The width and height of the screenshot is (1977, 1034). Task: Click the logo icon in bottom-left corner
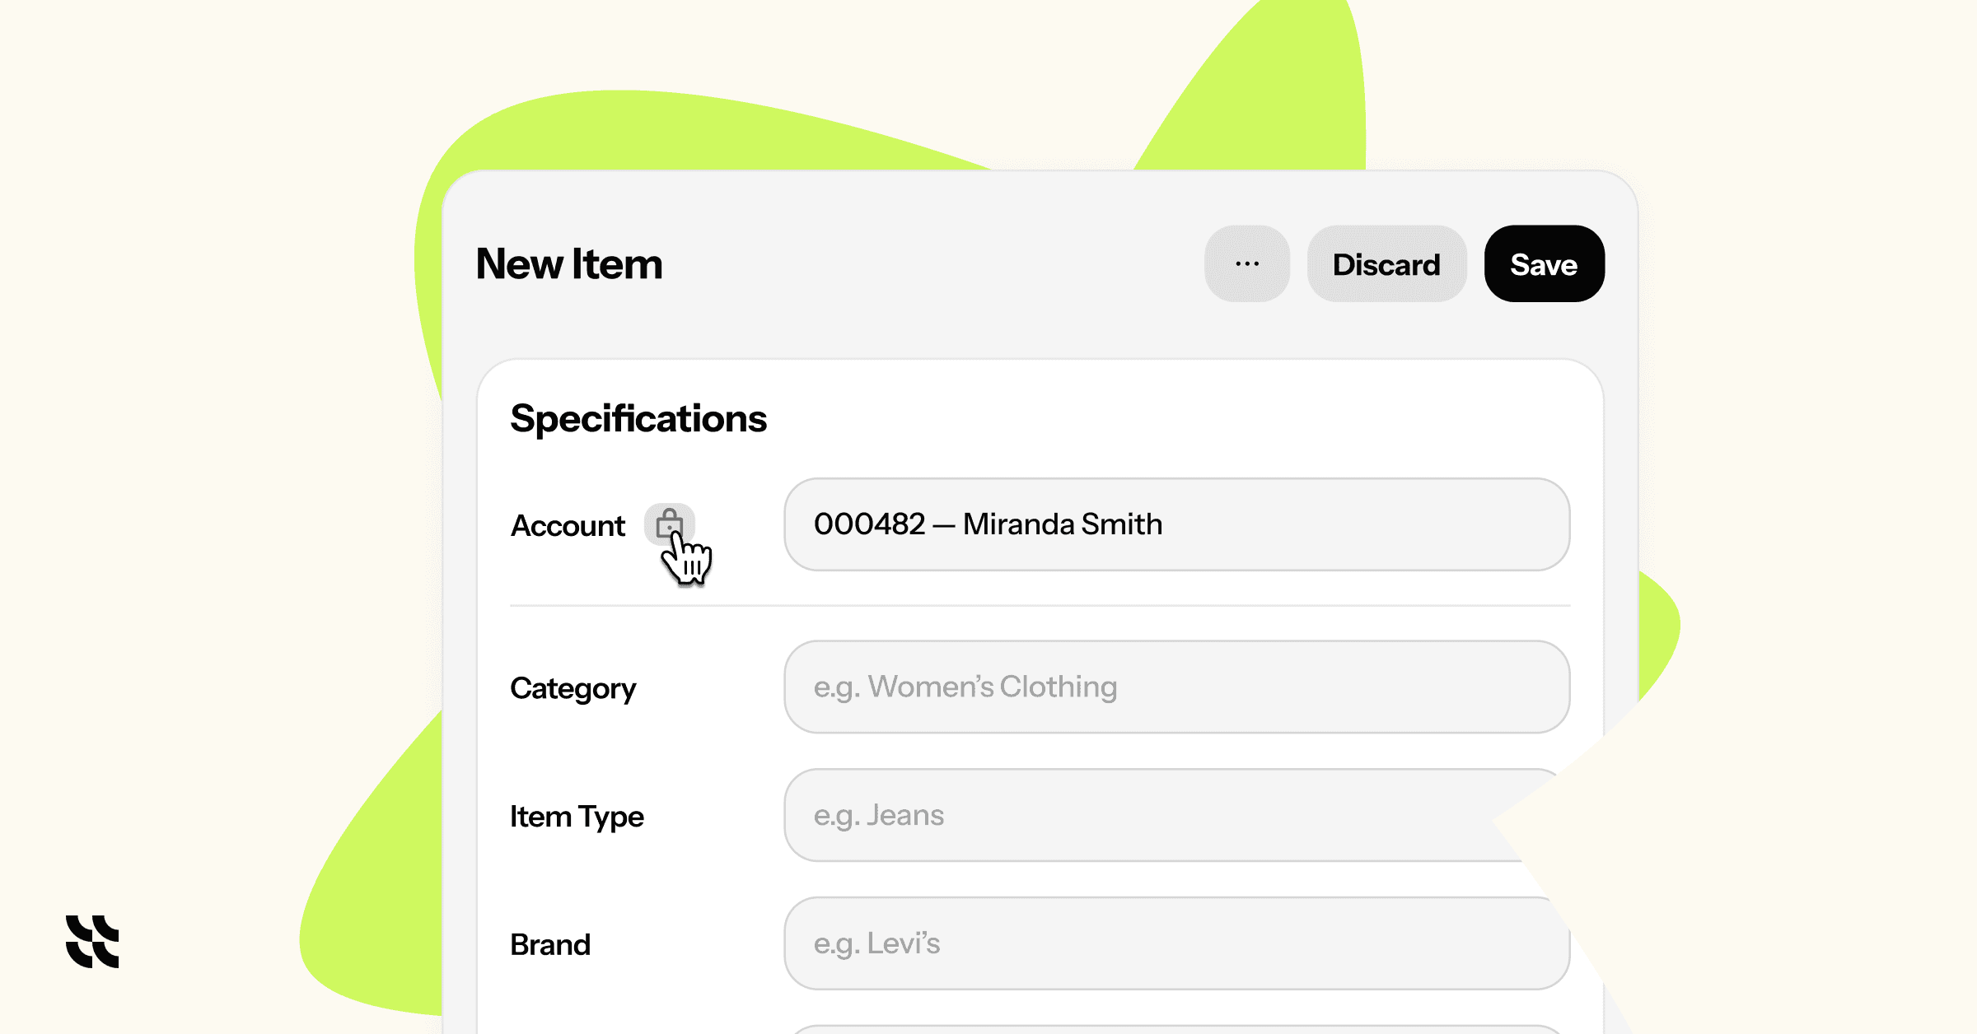pyautogui.click(x=92, y=941)
